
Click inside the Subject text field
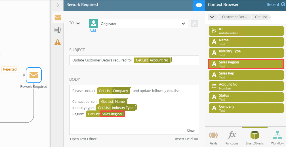[134, 60]
